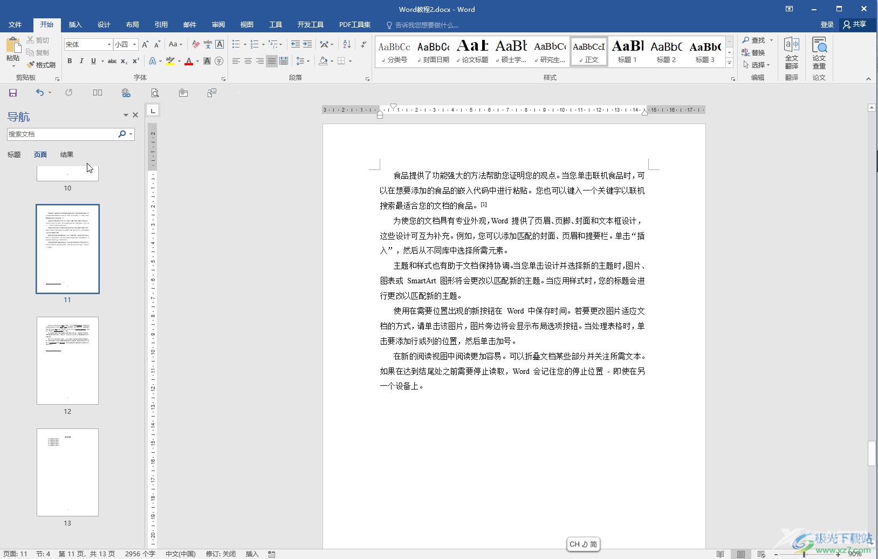Screen dimensions: 878x559
Task: Toggle italic formatting
Action: point(81,61)
